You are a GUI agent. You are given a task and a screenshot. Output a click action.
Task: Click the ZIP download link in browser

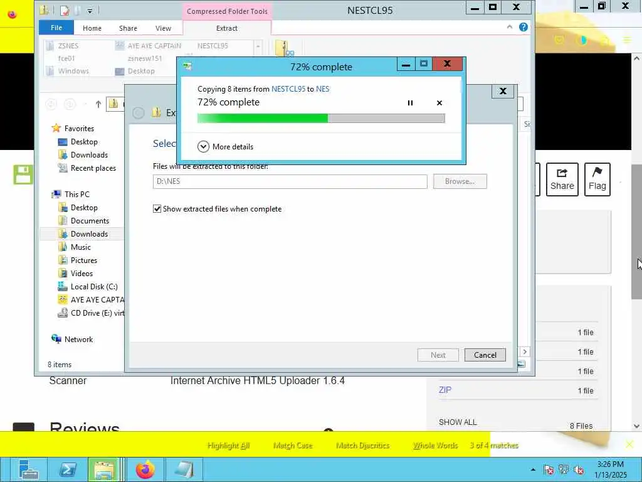[445, 390]
